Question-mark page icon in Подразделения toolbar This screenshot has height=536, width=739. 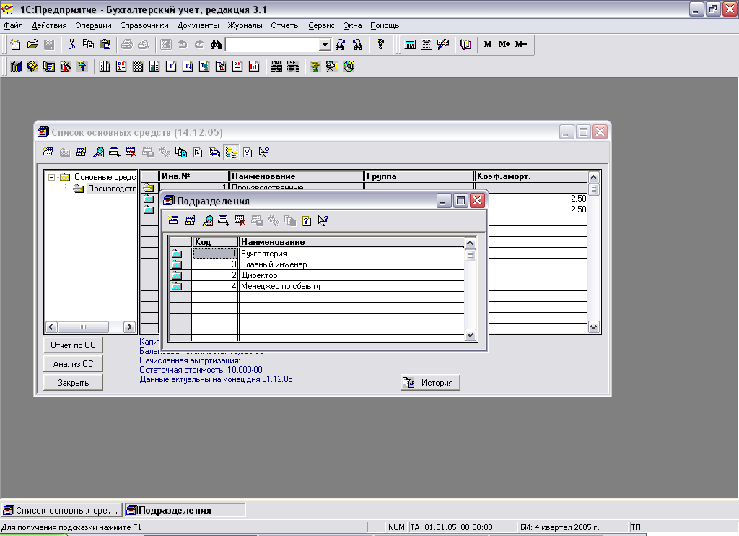click(306, 220)
